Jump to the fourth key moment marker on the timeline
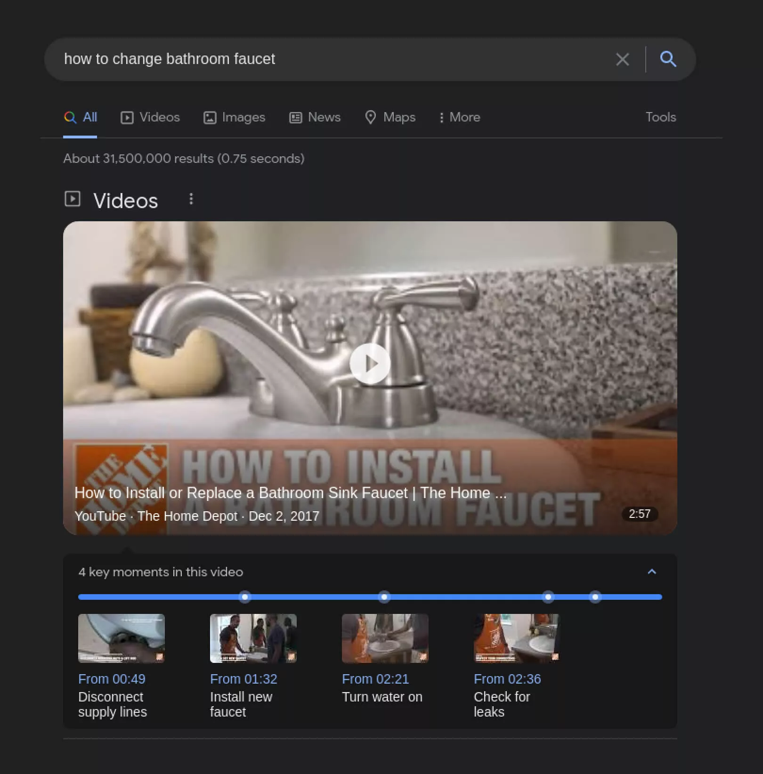This screenshot has height=774, width=763. (x=595, y=597)
